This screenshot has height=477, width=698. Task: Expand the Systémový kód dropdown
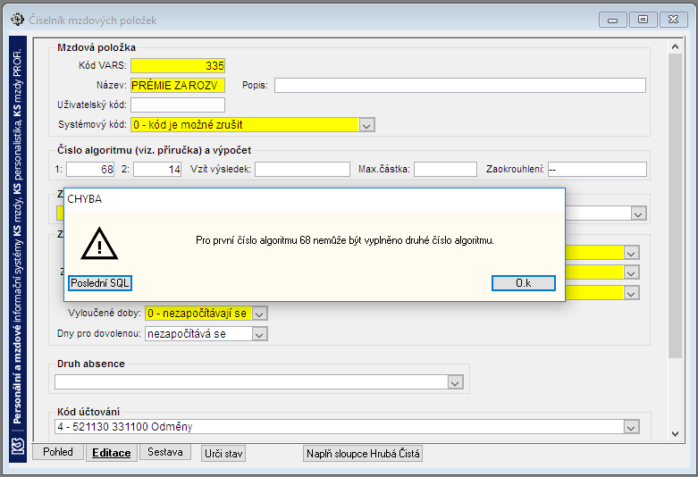pos(366,125)
